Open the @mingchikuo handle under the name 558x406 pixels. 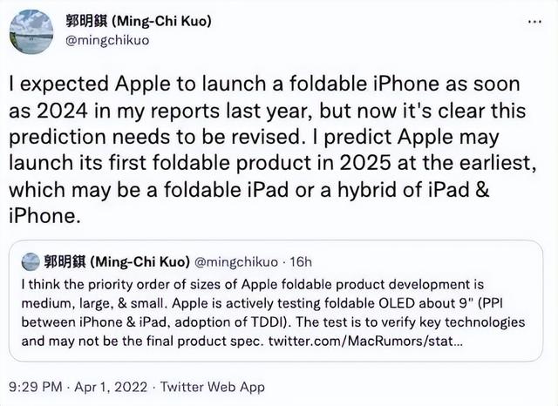click(x=107, y=40)
